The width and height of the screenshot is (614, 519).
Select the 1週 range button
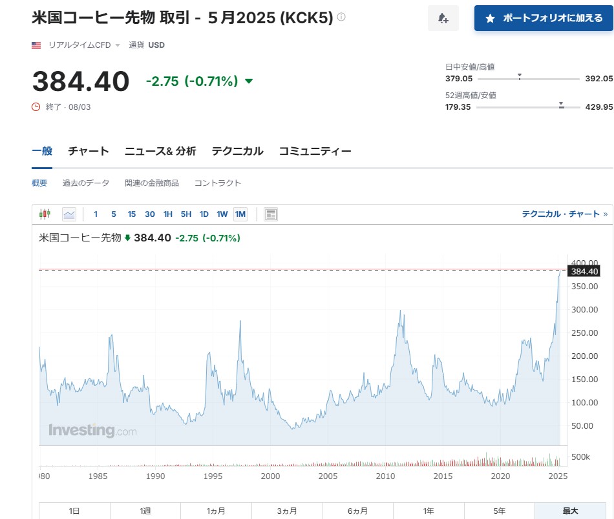[x=145, y=511]
